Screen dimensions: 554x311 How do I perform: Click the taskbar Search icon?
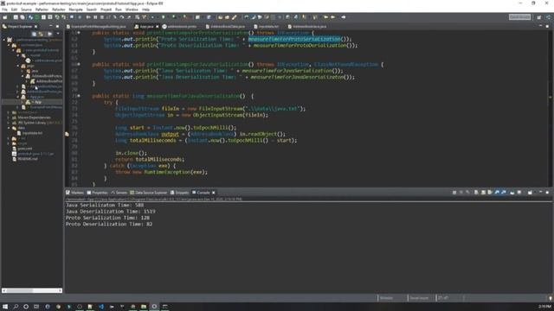pyautogui.click(x=16, y=307)
